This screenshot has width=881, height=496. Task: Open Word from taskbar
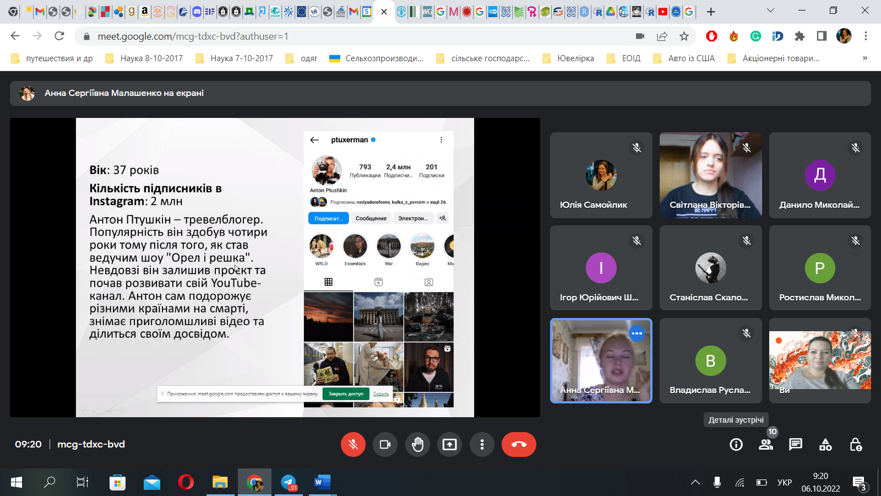tap(322, 482)
